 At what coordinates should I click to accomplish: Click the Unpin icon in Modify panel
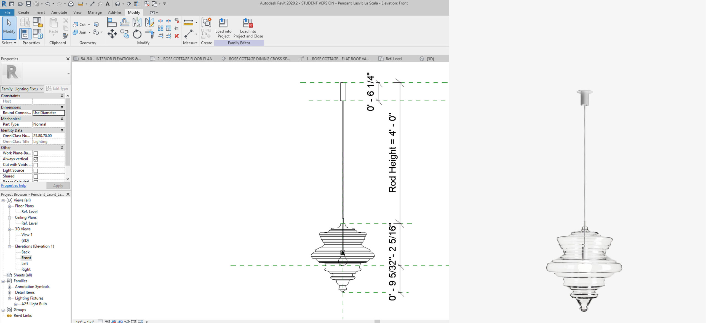(177, 21)
